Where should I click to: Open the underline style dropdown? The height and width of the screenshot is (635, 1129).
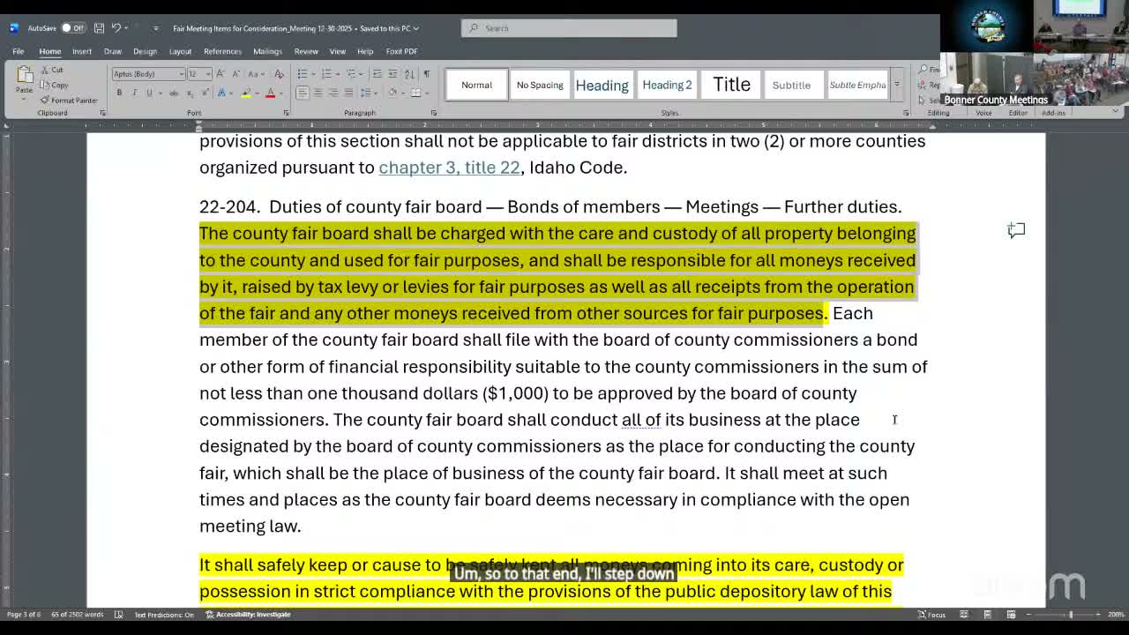click(160, 92)
